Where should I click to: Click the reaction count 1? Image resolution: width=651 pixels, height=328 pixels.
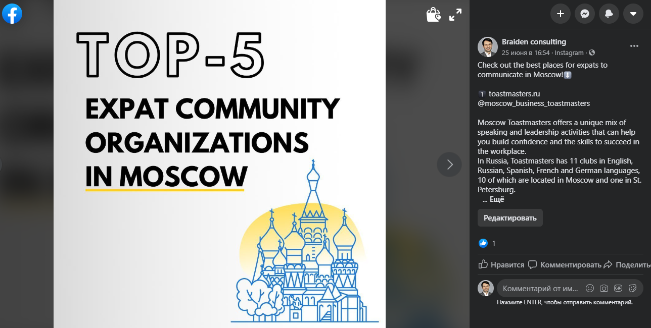(494, 244)
